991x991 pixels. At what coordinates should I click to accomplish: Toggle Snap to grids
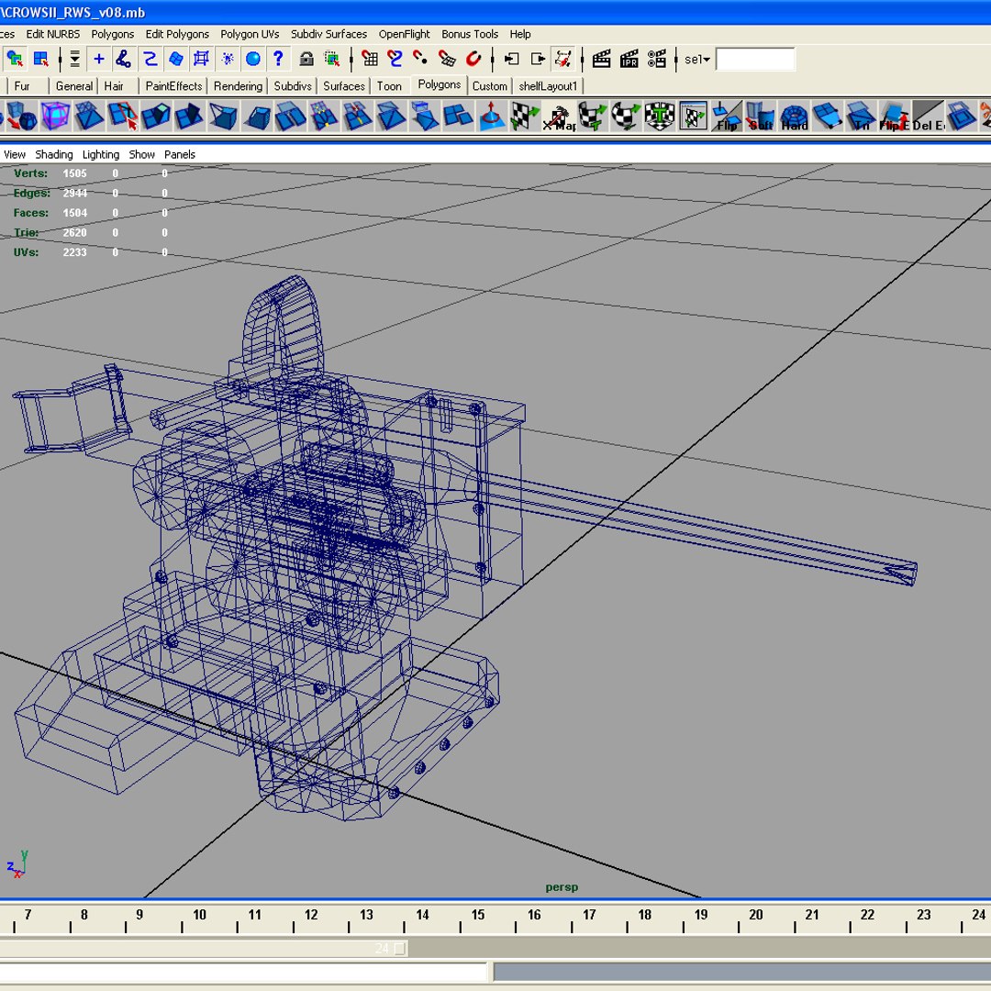click(370, 60)
